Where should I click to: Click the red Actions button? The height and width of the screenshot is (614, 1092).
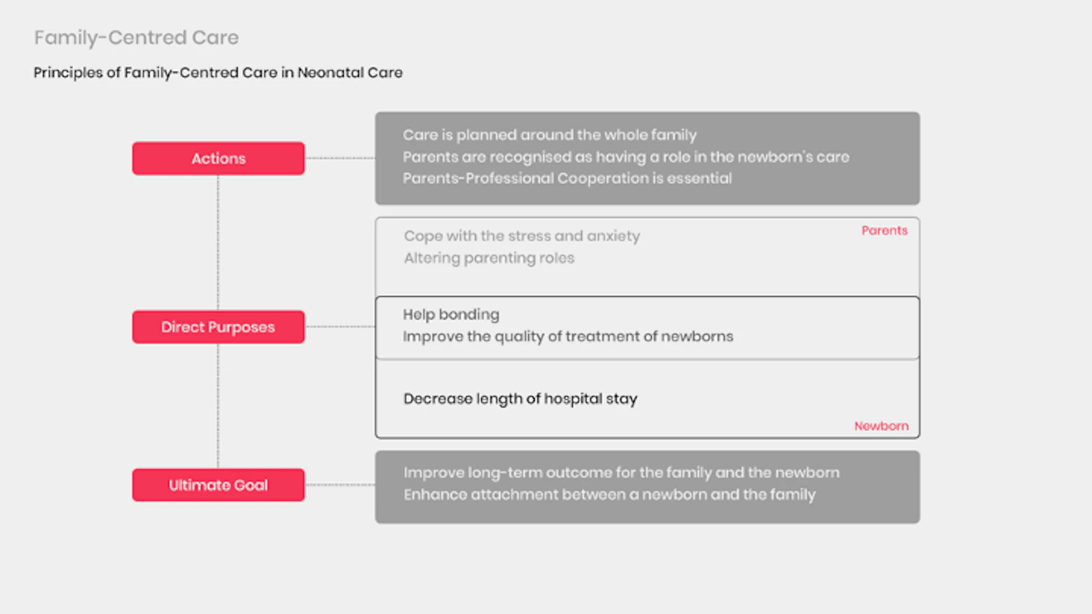point(218,158)
